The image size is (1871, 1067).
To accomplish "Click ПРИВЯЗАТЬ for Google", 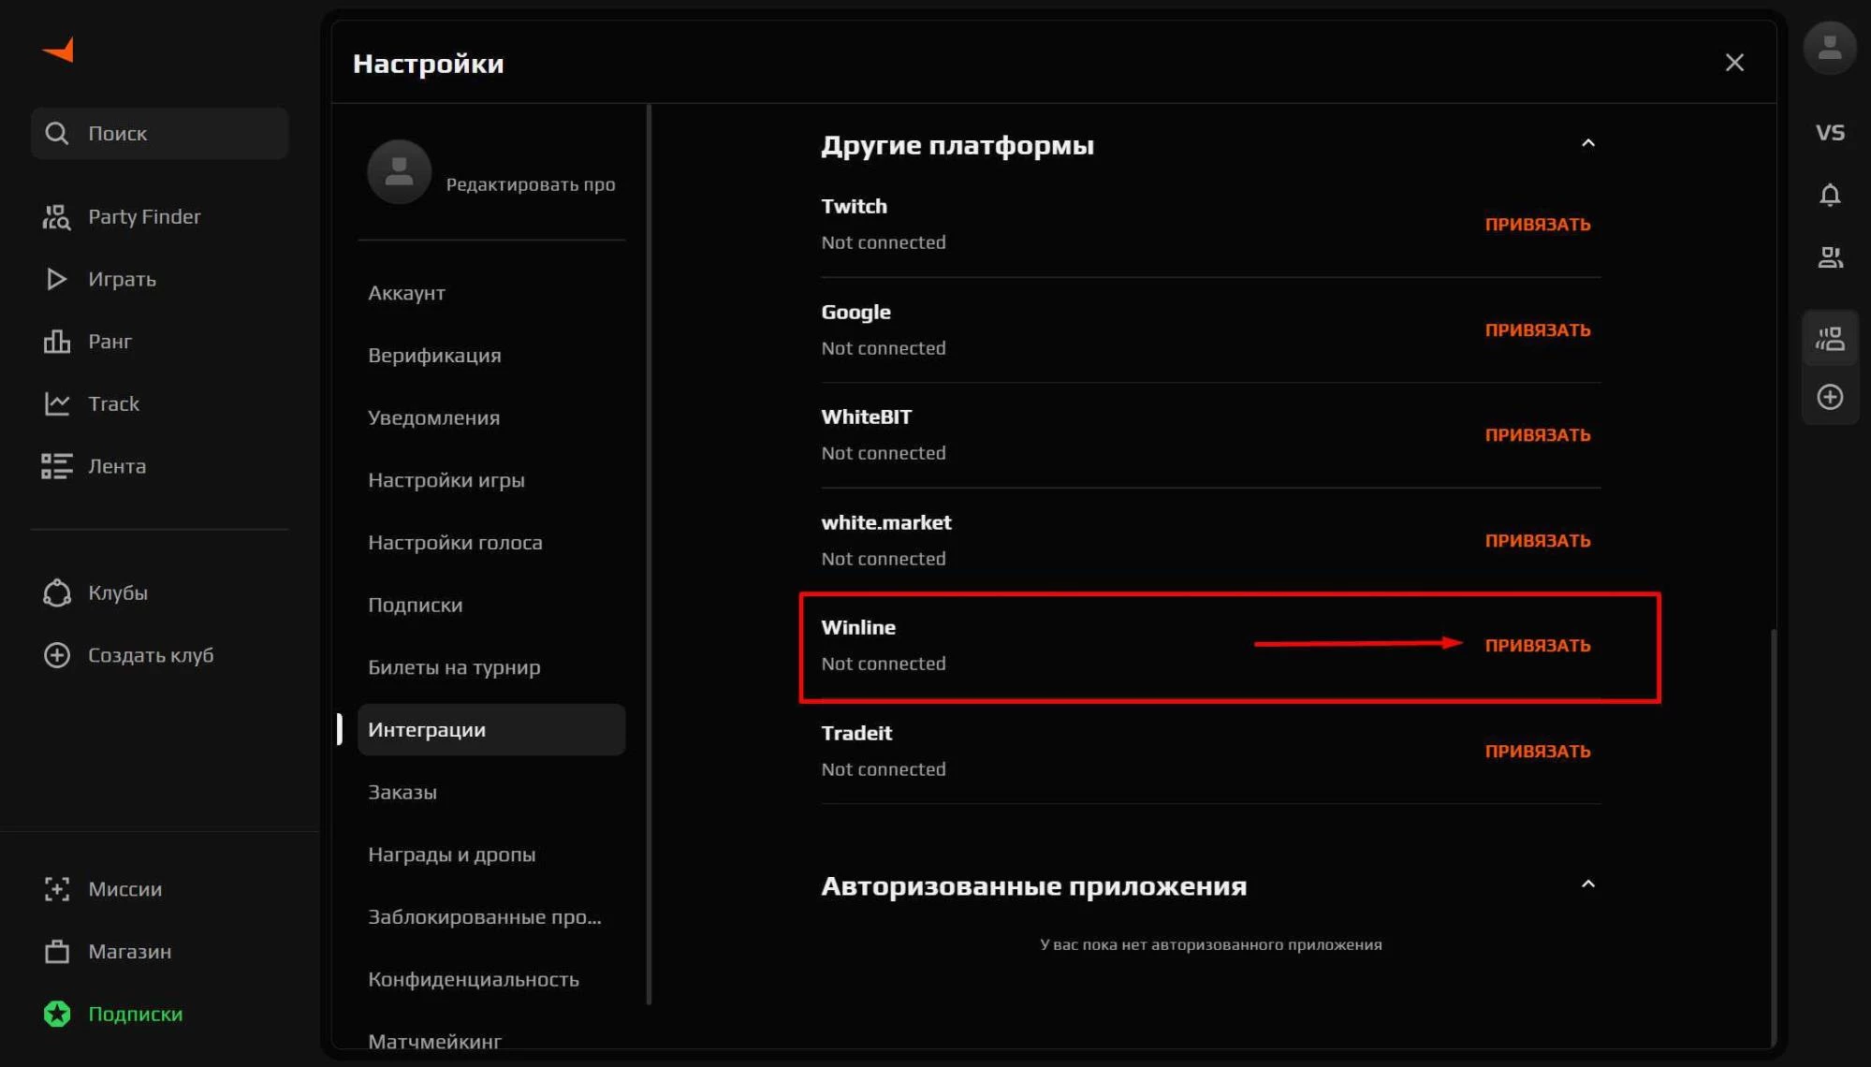I will coord(1537,330).
